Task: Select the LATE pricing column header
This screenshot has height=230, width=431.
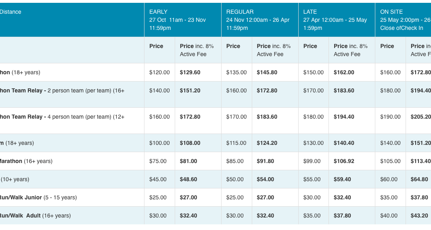Action: click(x=337, y=20)
